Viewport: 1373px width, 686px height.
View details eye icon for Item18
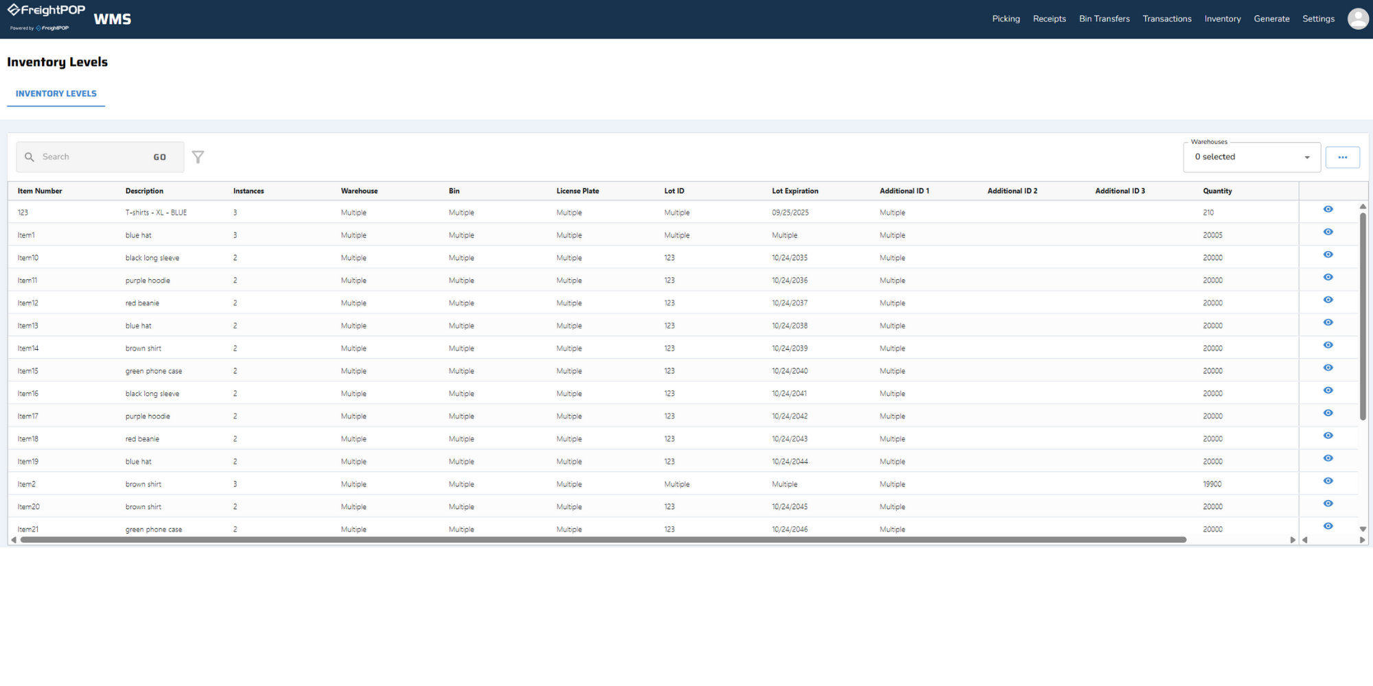pyautogui.click(x=1328, y=436)
